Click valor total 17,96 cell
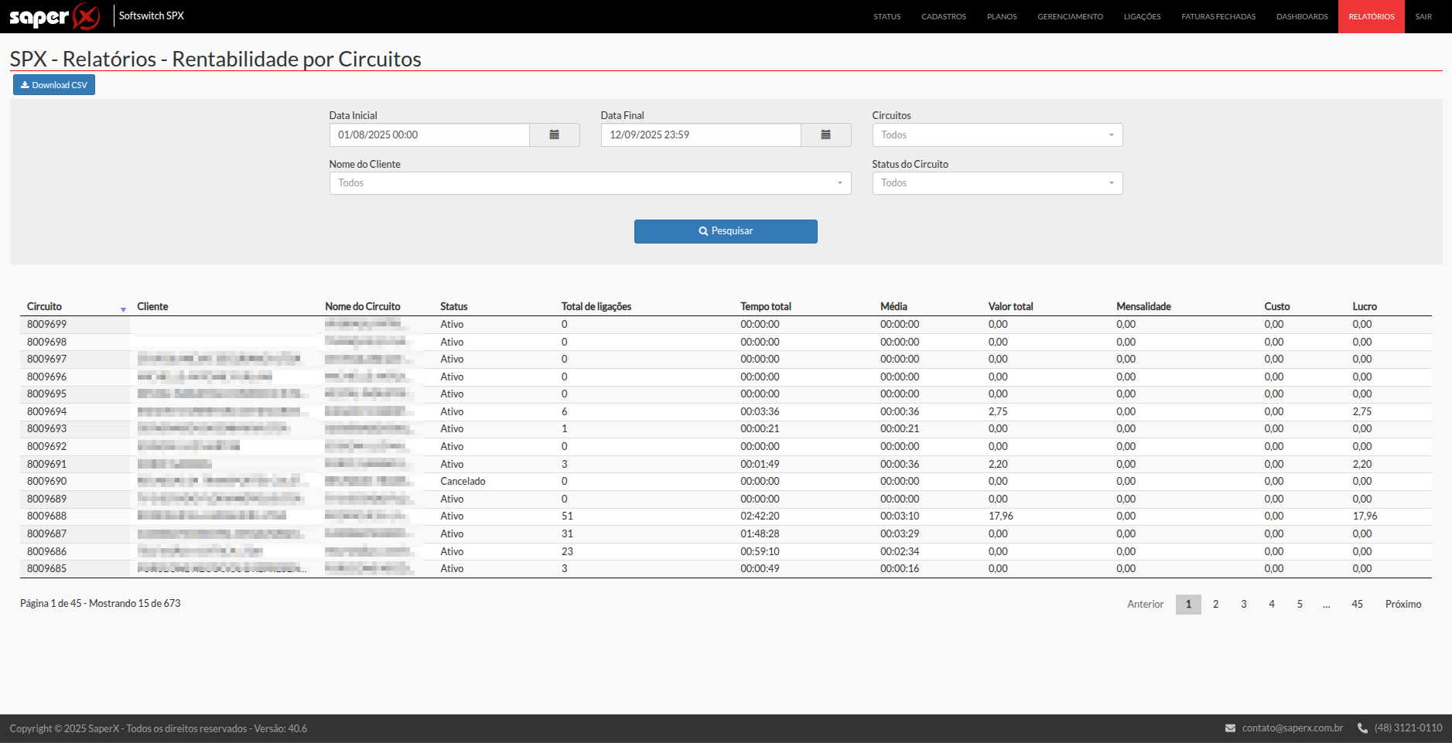 tap(1000, 516)
